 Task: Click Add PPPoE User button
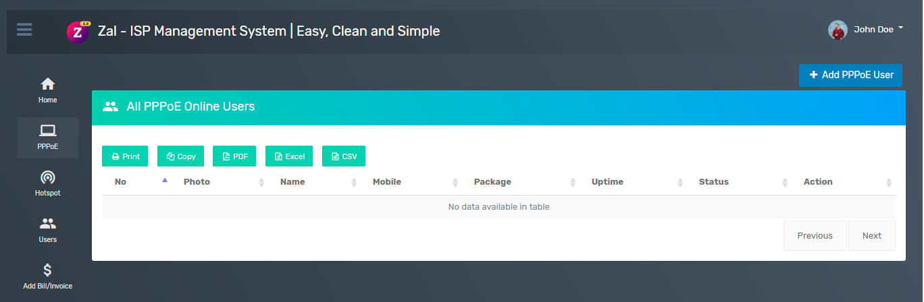point(850,75)
